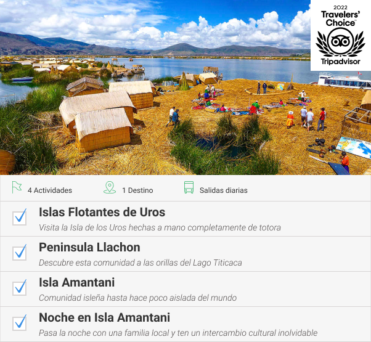
Task: Click the green flag activities icon
Action: 17,187
